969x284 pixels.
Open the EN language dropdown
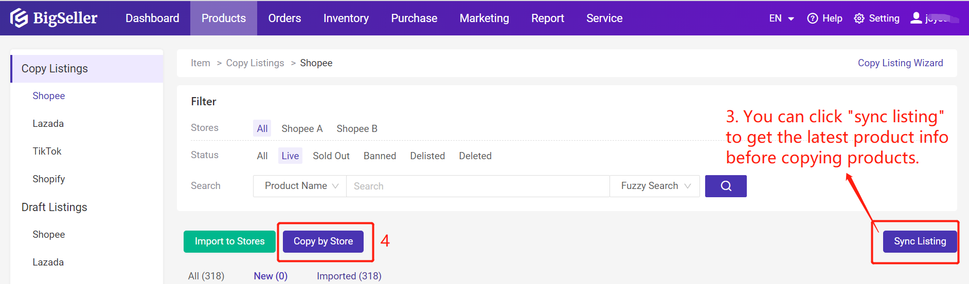(781, 18)
